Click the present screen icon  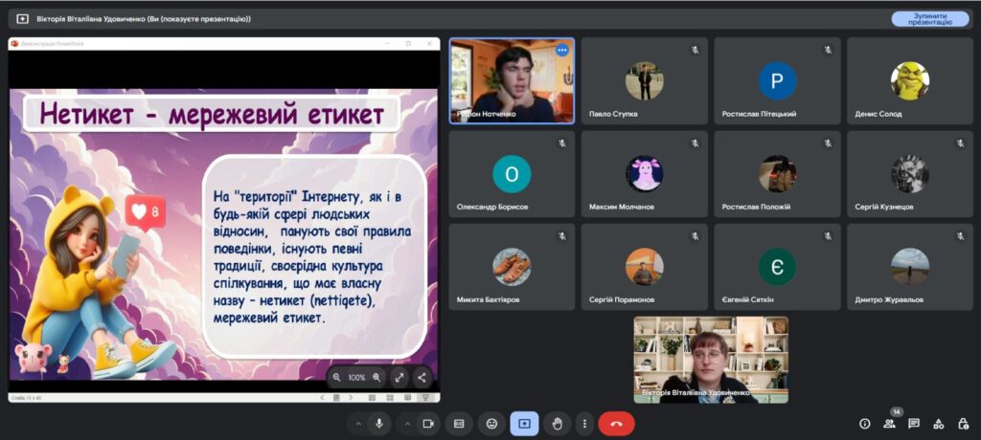pos(524,423)
